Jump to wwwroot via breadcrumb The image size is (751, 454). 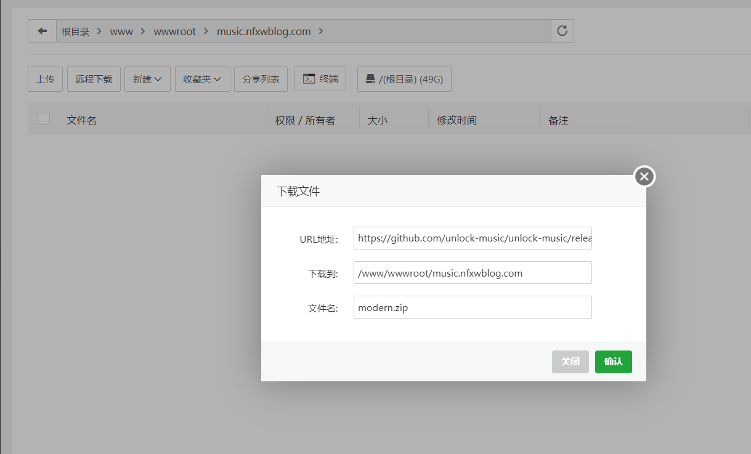click(x=175, y=31)
